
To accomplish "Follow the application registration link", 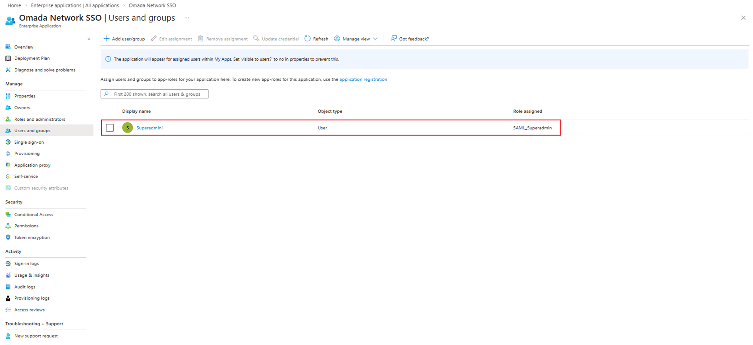I will pos(363,79).
